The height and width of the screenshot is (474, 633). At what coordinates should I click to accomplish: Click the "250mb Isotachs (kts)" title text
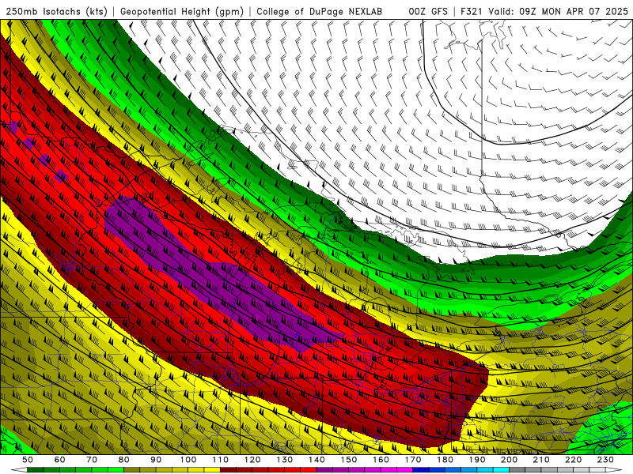tap(57, 12)
